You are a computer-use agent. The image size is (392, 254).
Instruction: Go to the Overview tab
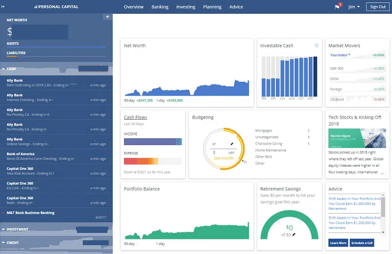(134, 7)
